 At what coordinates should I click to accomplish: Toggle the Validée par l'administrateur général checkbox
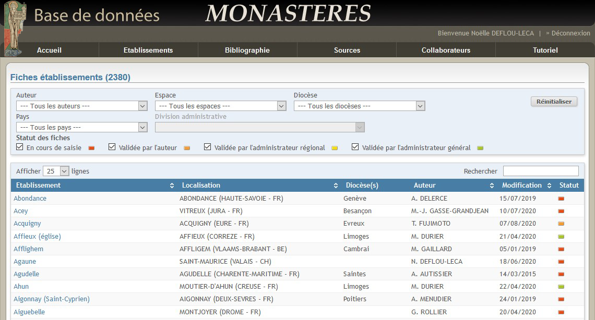(355, 146)
